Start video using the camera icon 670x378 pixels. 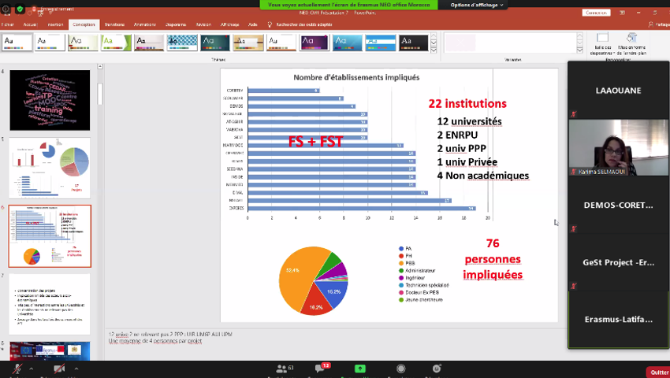(x=59, y=369)
